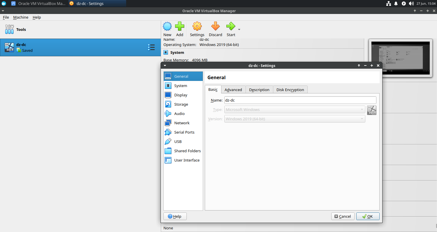Click the Cancel button
This screenshot has height=232, width=437.
click(343, 216)
